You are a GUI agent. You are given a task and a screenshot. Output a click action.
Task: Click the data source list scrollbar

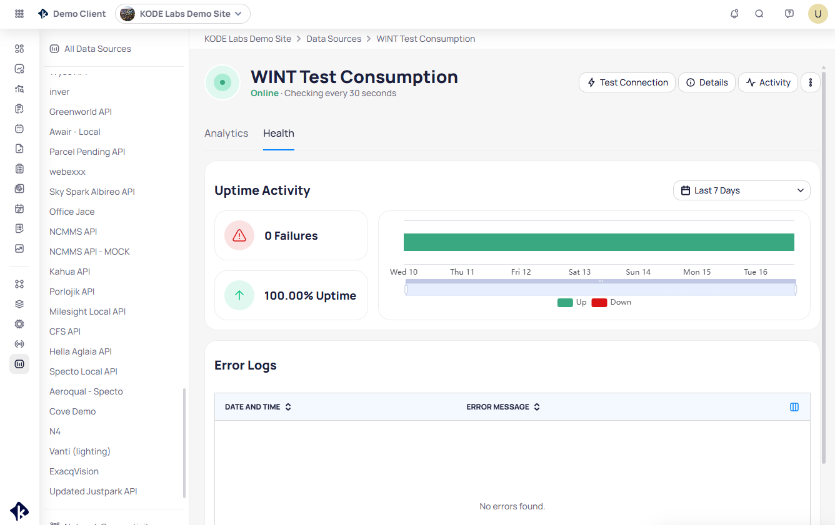[184, 443]
